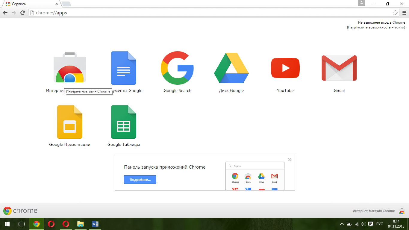Launch the Google Search app

point(178,68)
